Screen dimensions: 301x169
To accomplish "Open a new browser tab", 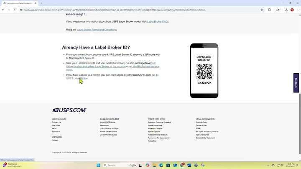I will (41, 3).
